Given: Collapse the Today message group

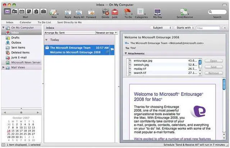Looking at the screenshot, I should [x=46, y=40].
